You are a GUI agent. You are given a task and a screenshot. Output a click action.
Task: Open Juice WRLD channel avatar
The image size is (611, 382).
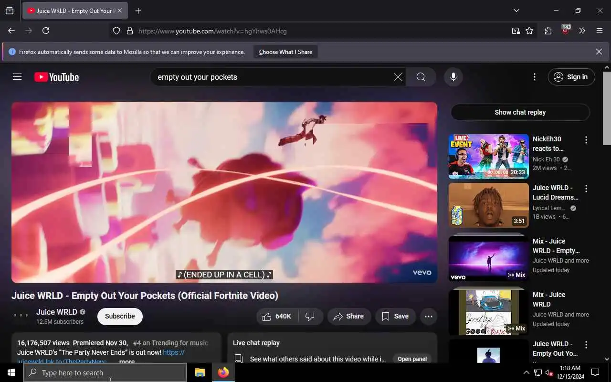[x=21, y=316]
